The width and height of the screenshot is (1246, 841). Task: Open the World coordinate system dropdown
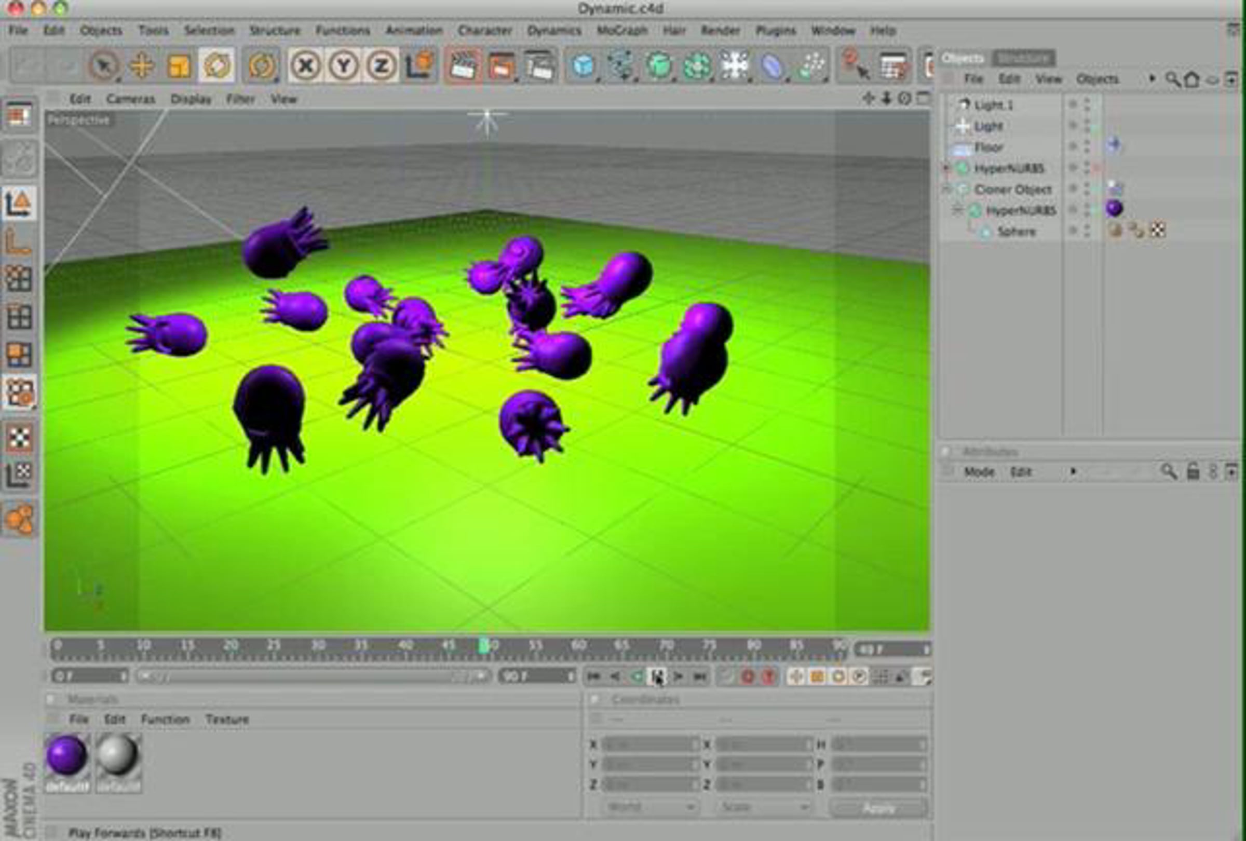tap(651, 807)
